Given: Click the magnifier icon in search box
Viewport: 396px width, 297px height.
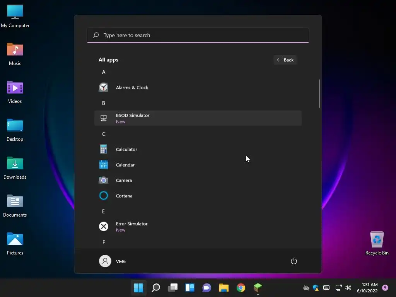Looking at the screenshot, I should tap(96, 35).
